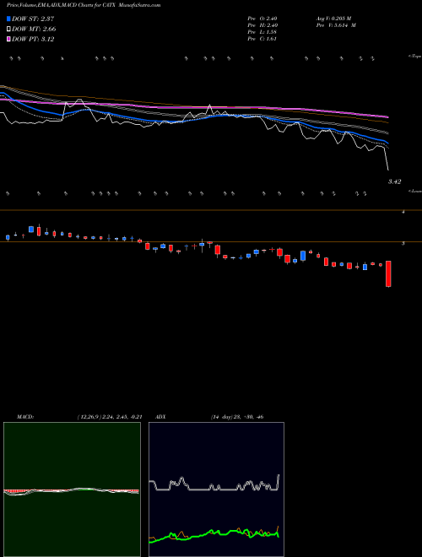Open the green MACD indicator chart
This screenshot has height=557, width=422.
click(x=72, y=489)
